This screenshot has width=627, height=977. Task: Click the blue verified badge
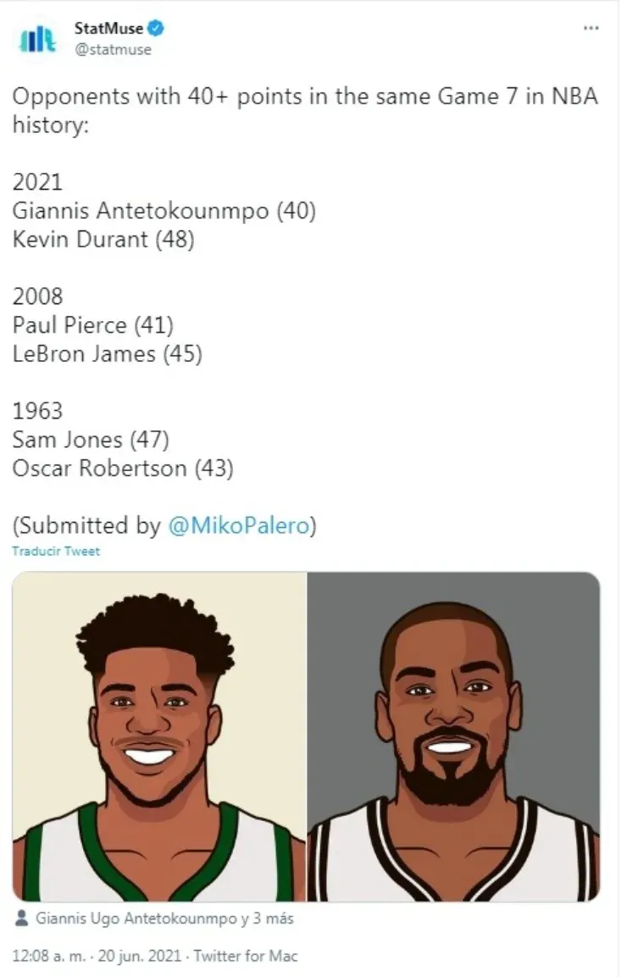(157, 29)
